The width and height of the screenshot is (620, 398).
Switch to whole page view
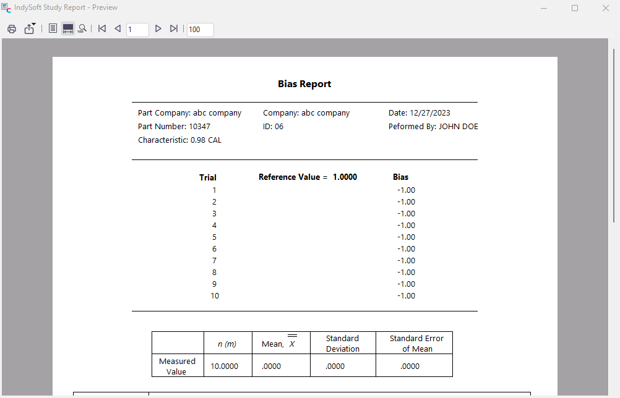tap(53, 28)
